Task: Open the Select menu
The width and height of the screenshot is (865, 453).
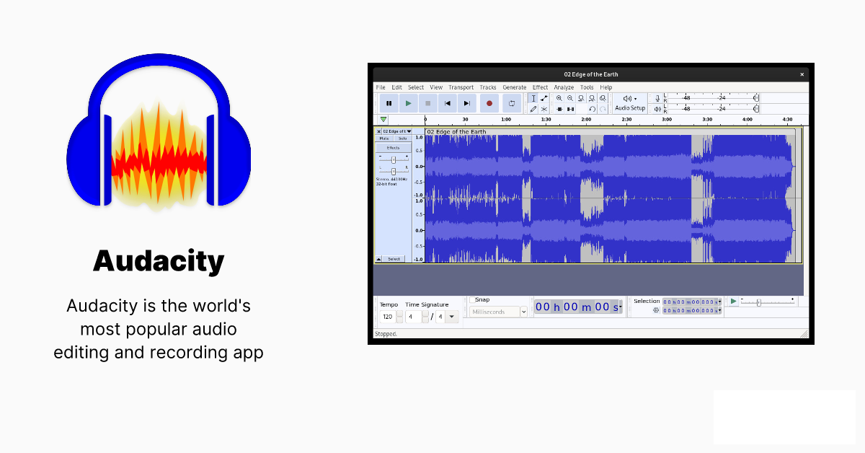Action: [x=416, y=87]
